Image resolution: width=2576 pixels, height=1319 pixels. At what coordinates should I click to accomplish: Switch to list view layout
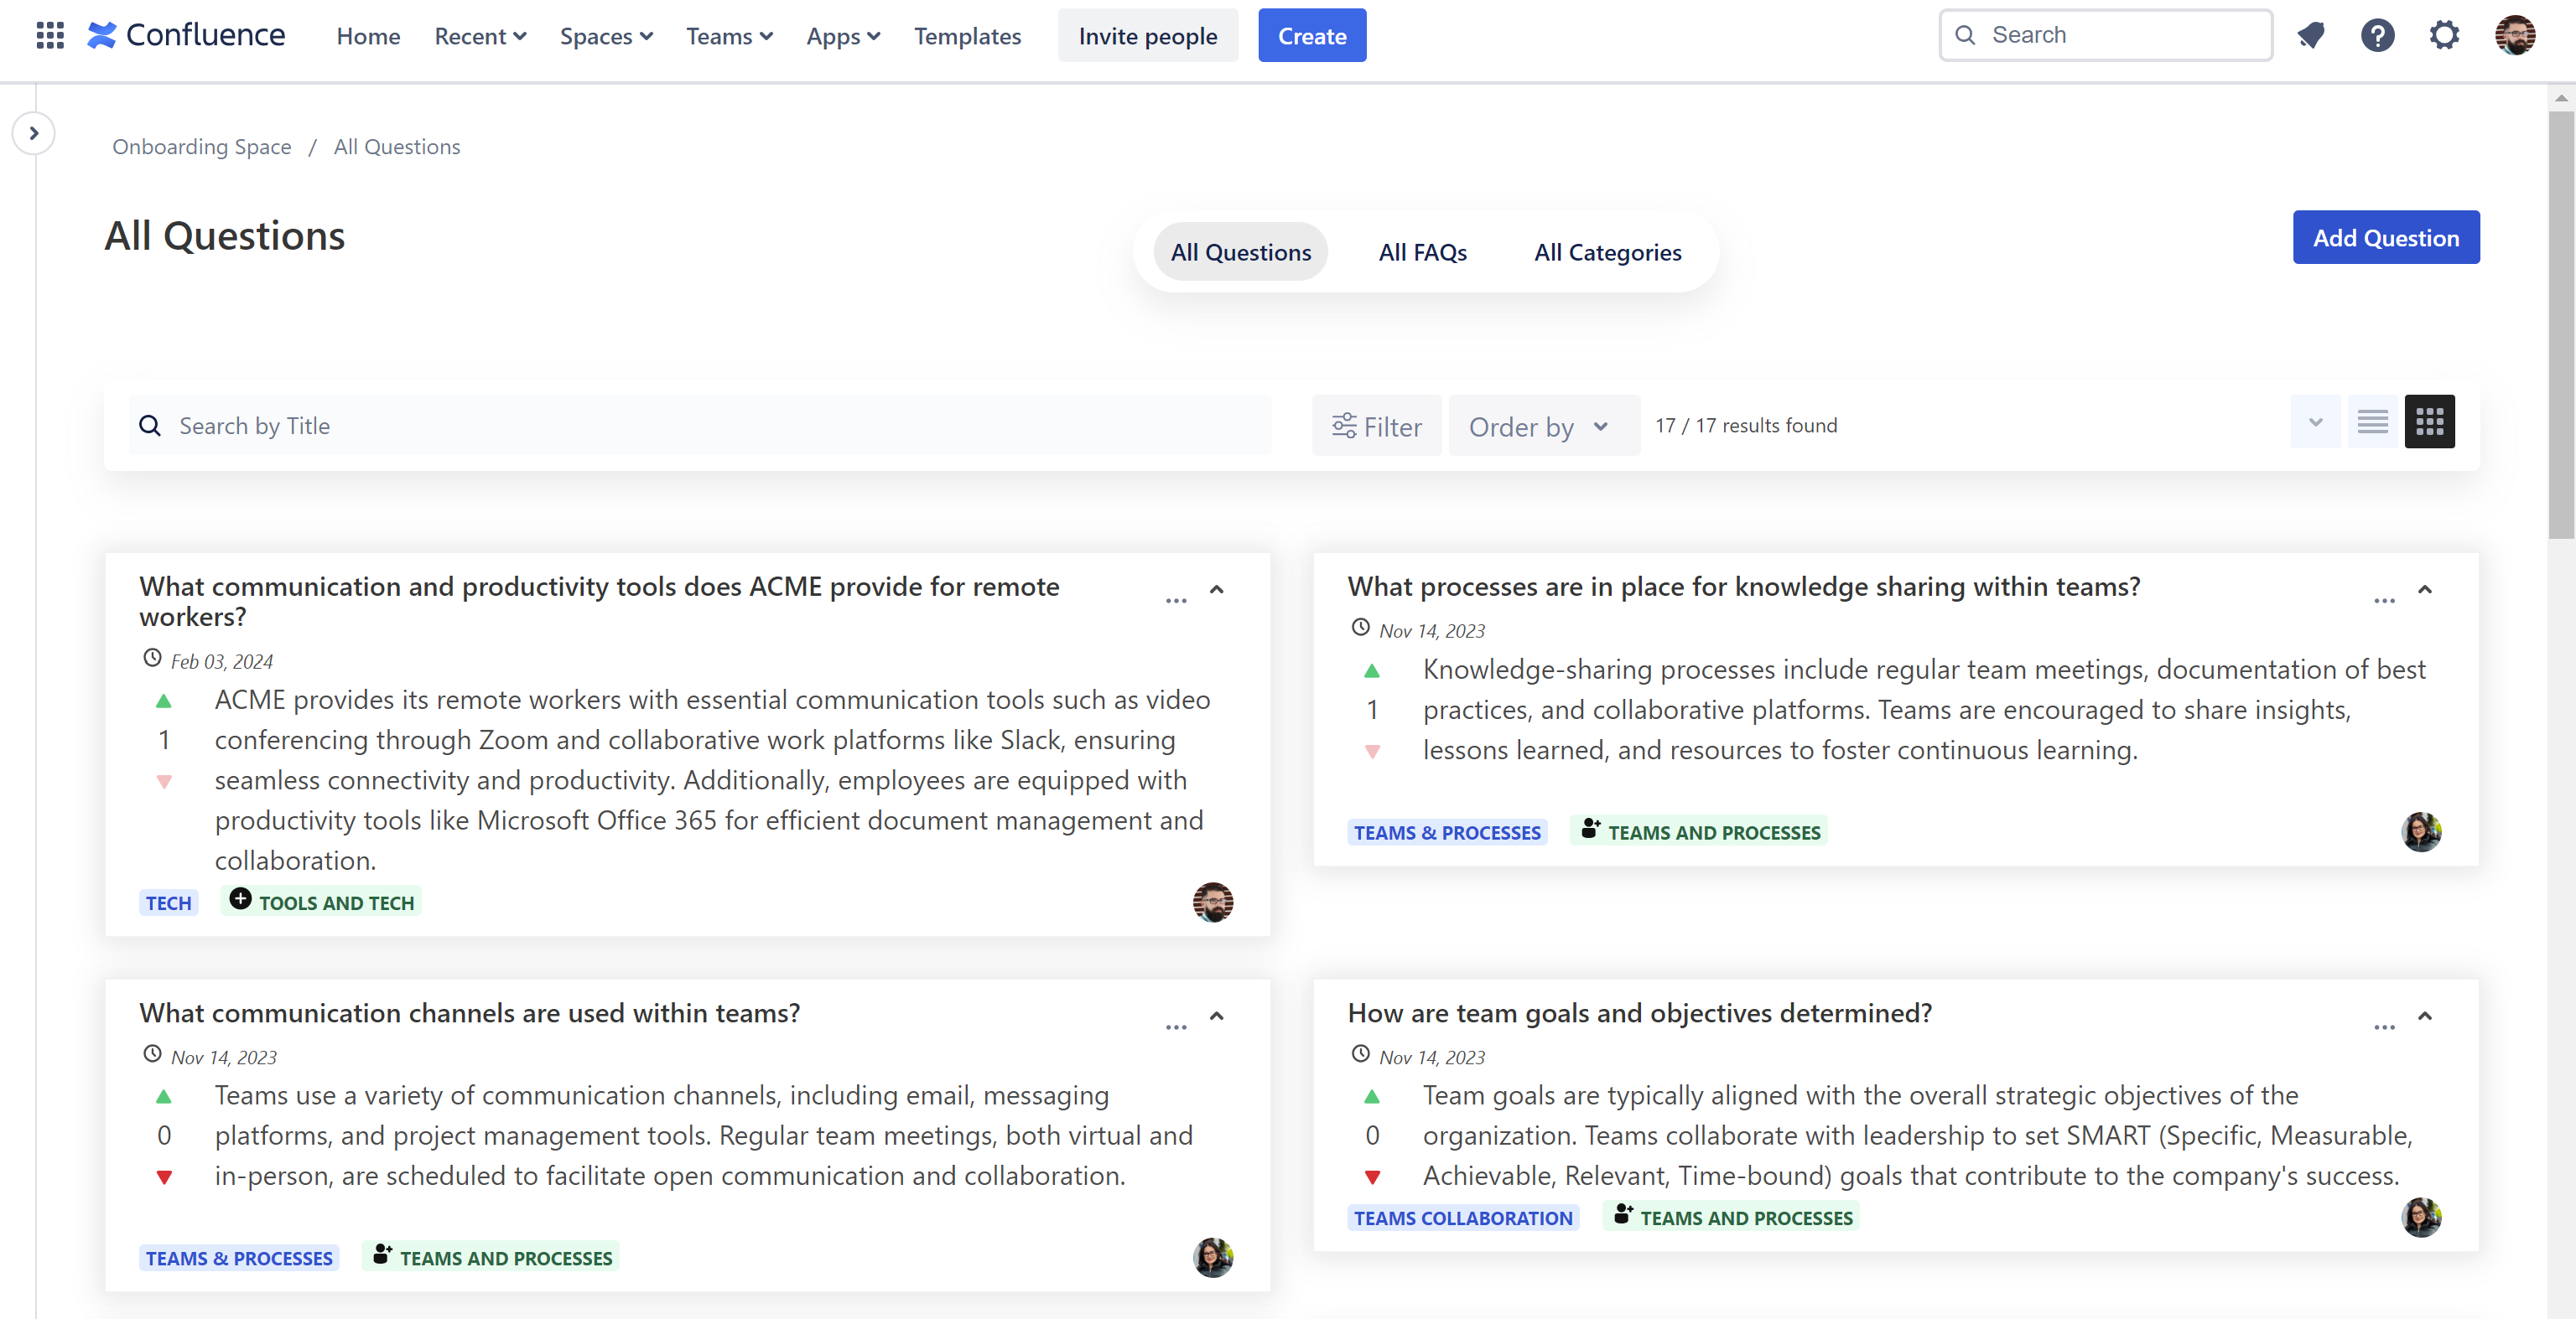tap(2372, 422)
